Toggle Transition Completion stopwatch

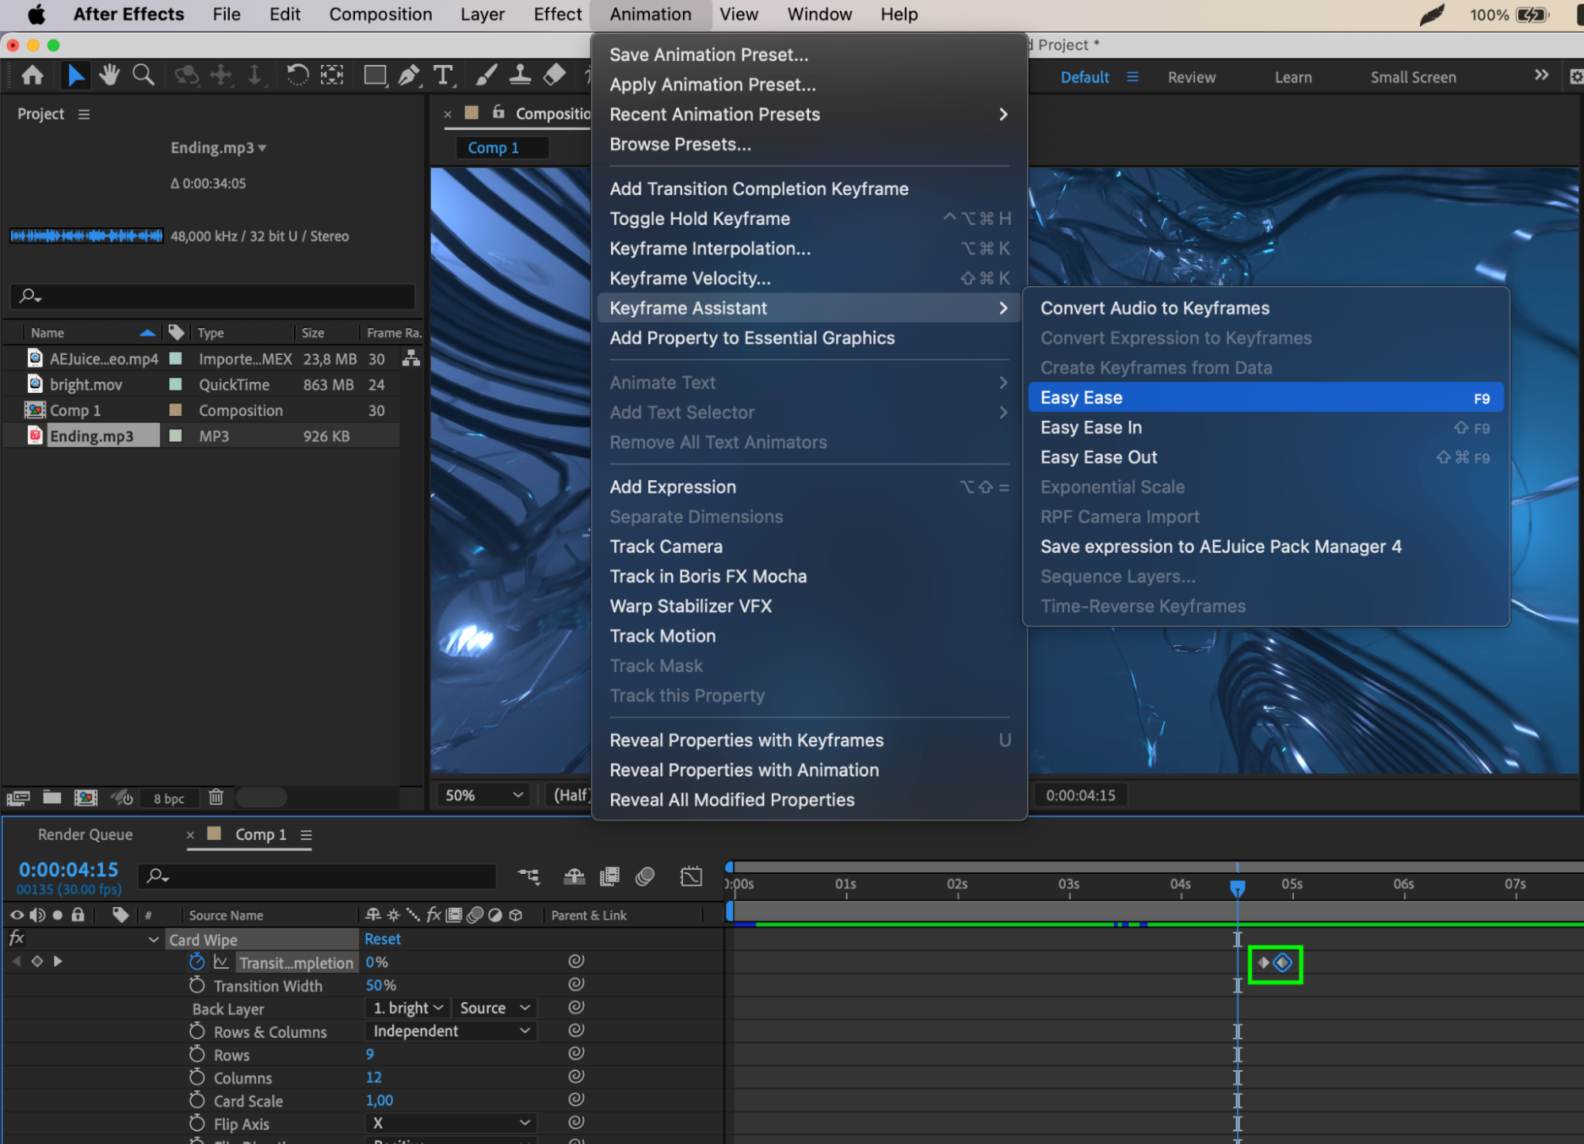[197, 962]
